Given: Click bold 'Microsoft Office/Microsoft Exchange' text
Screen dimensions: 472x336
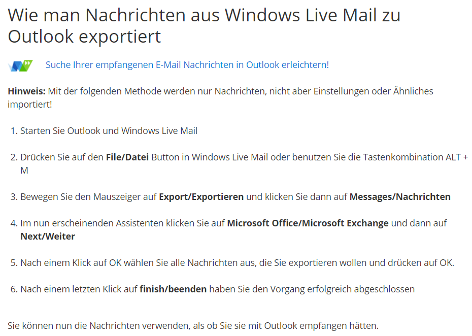Looking at the screenshot, I should [x=308, y=223].
